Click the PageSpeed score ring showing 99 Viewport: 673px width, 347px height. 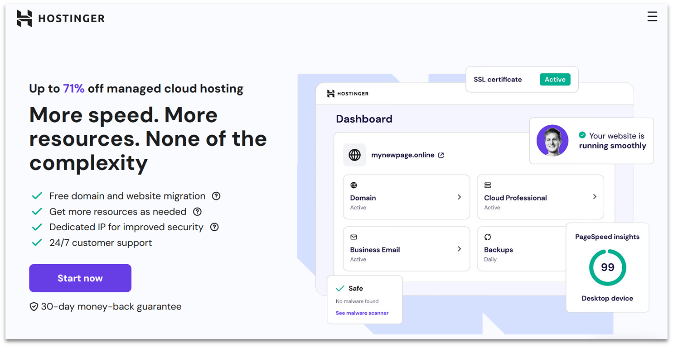[607, 267]
